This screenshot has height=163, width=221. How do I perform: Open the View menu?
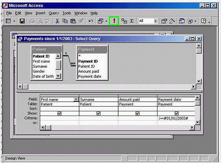28,13
